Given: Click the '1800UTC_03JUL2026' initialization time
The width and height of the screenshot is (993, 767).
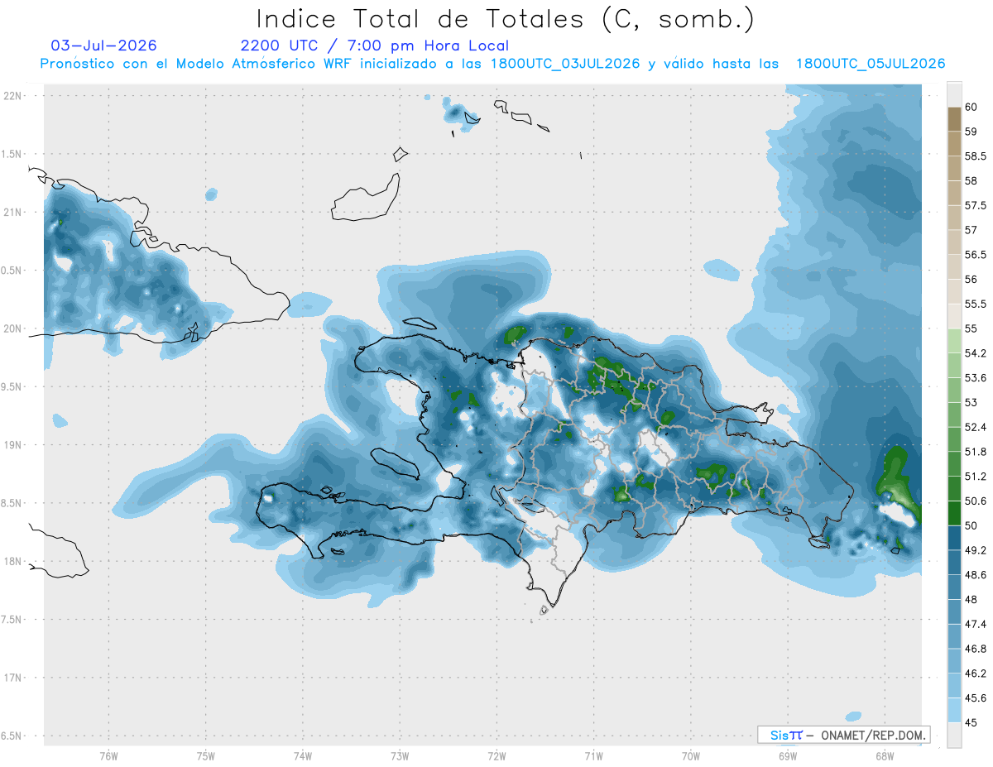Looking at the screenshot, I should (x=565, y=64).
